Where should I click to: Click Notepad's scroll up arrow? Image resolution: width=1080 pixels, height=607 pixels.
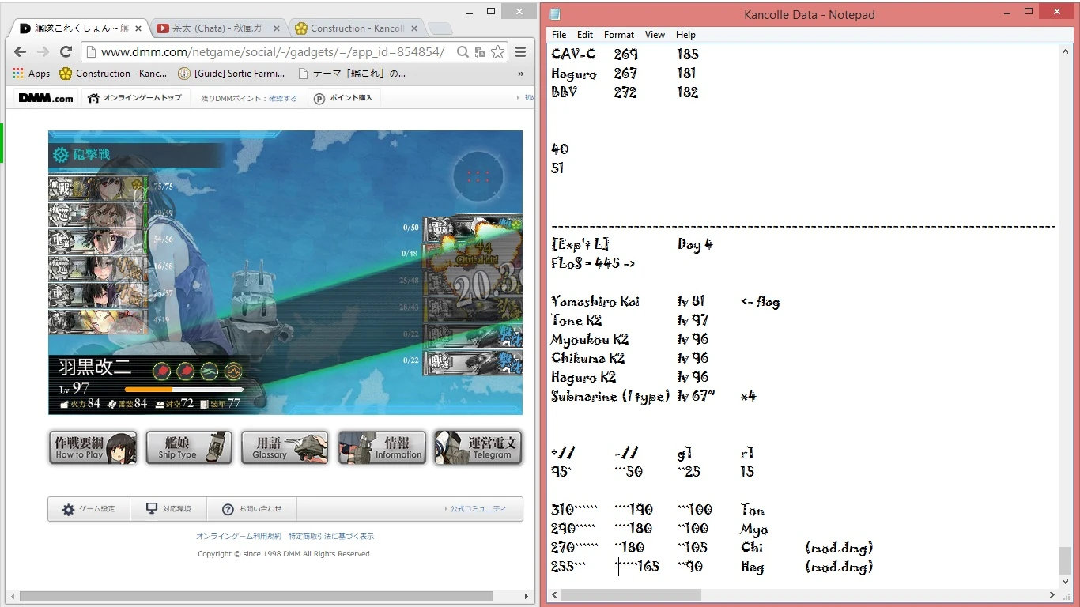pos(1066,51)
